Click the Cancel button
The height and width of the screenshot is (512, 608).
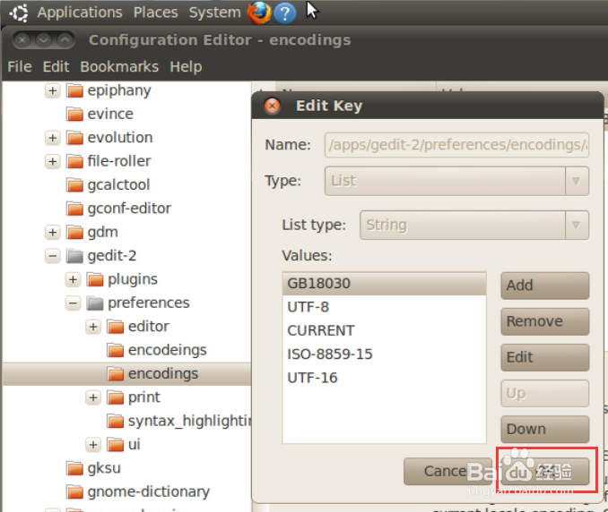point(447,472)
